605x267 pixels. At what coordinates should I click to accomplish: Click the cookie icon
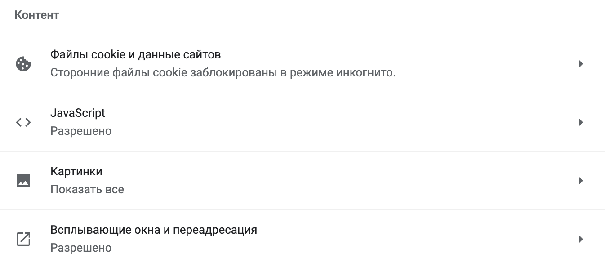(x=23, y=64)
